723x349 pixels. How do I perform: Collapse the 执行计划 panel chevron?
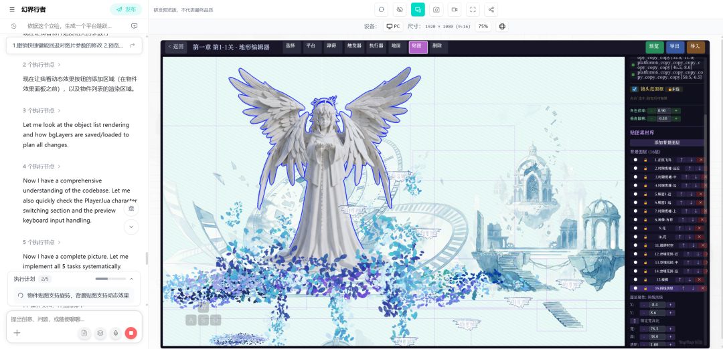pos(131,279)
